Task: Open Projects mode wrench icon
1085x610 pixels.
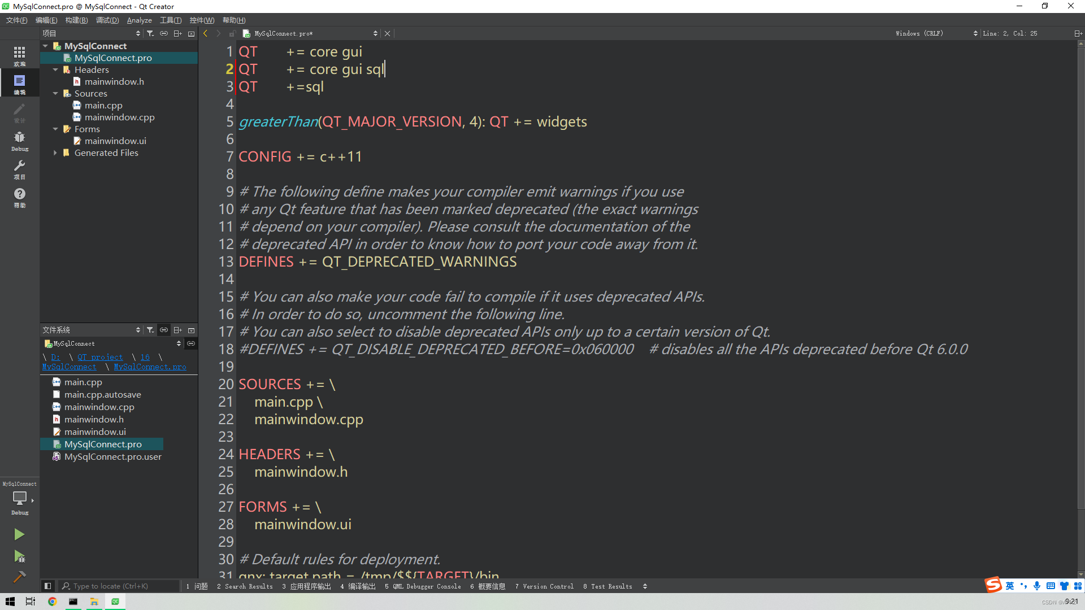Action: pos(19,168)
